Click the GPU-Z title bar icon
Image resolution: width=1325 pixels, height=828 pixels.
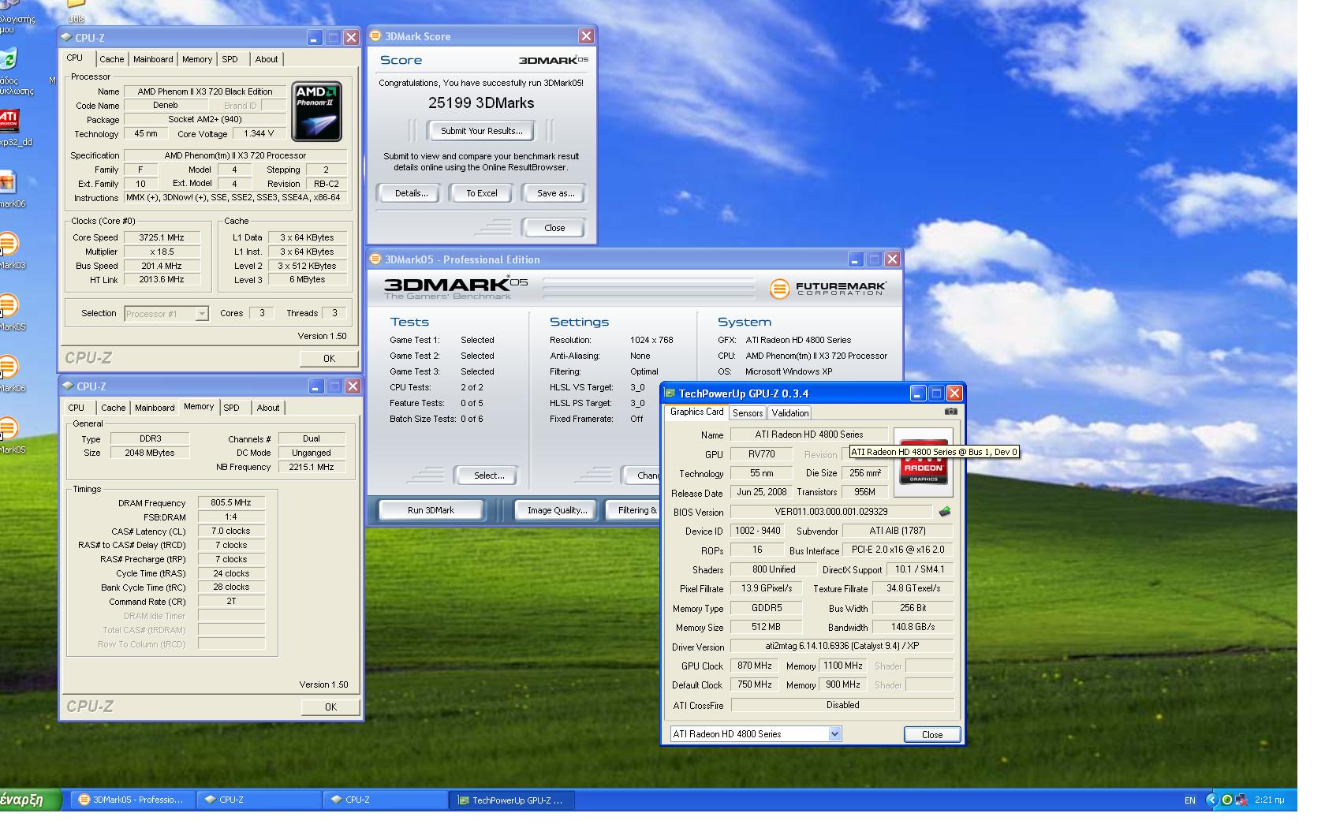tap(670, 393)
